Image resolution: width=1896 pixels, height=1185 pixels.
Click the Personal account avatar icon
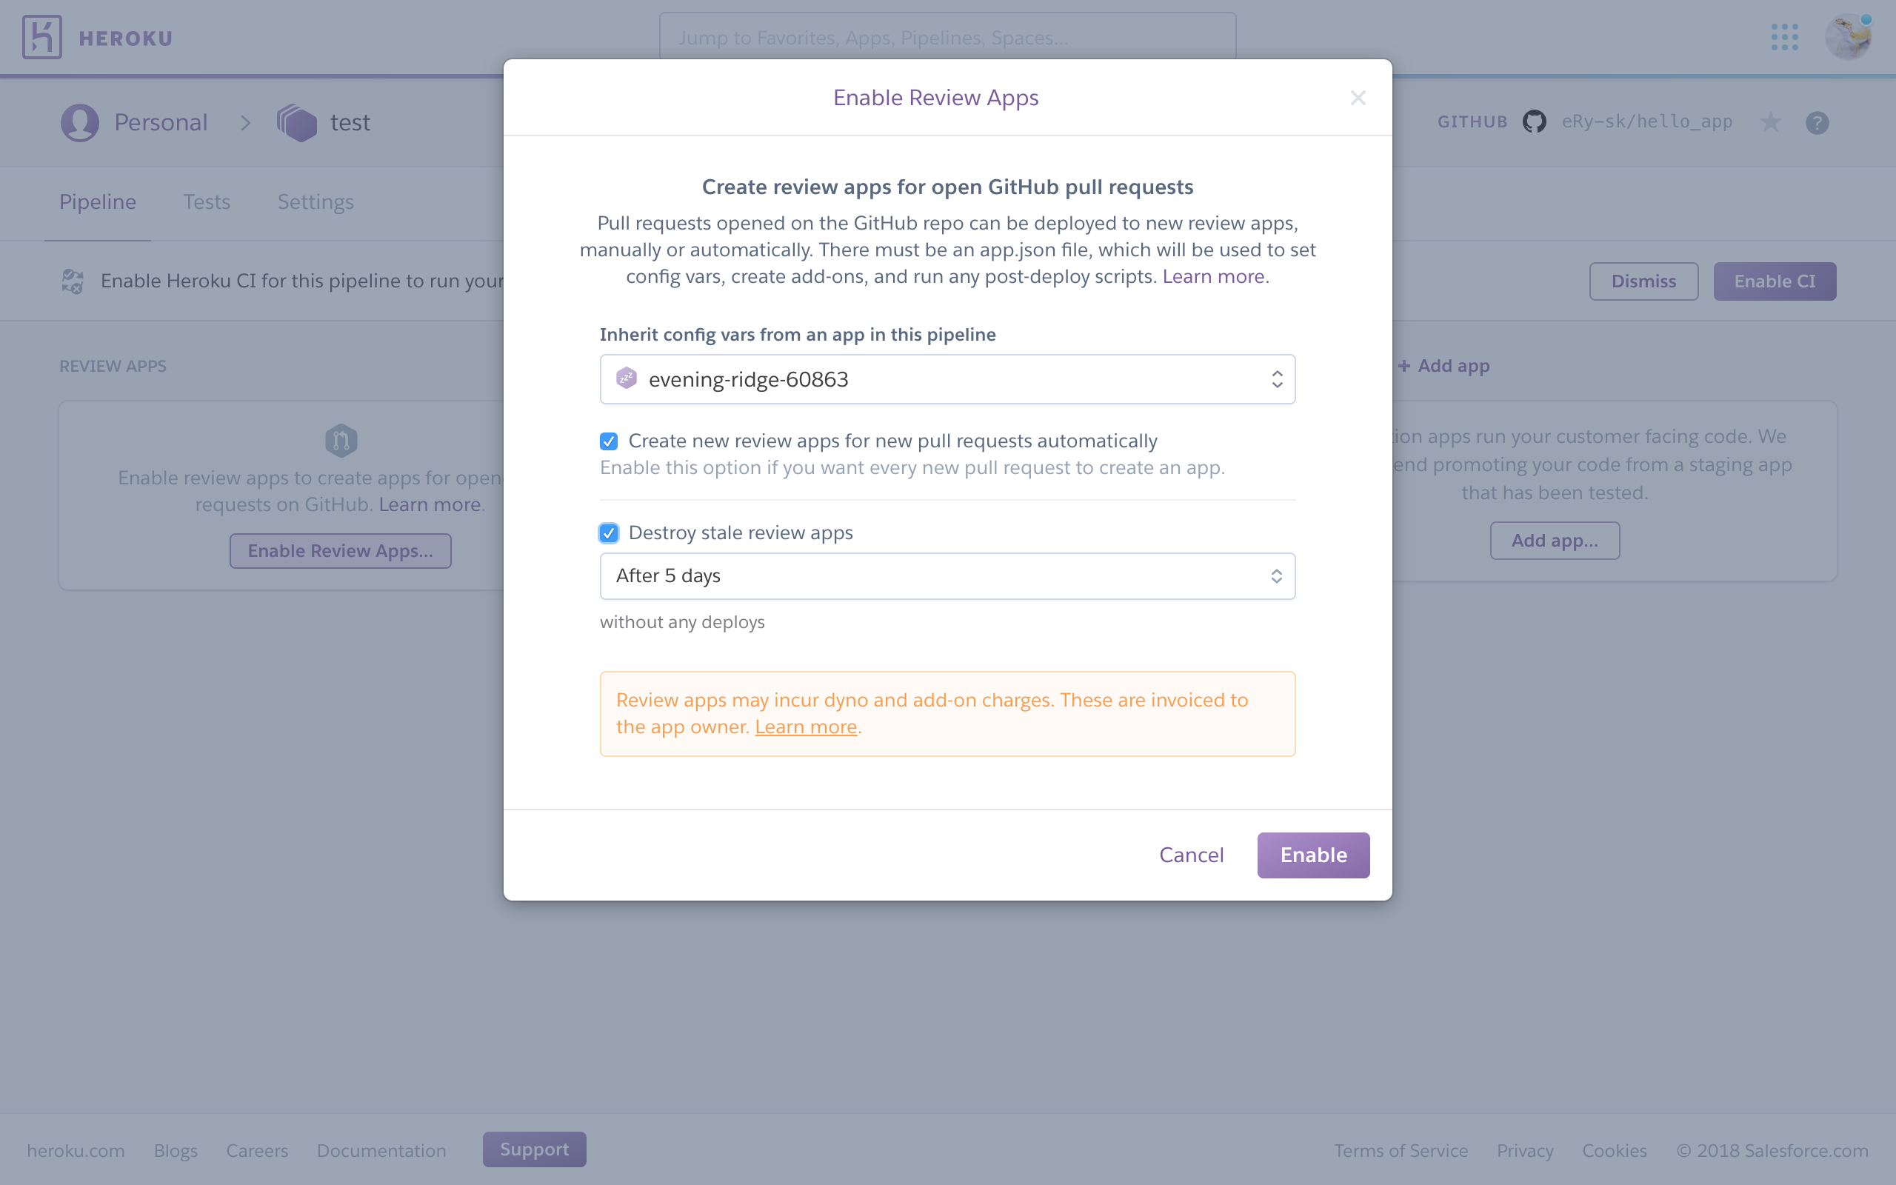tap(80, 122)
